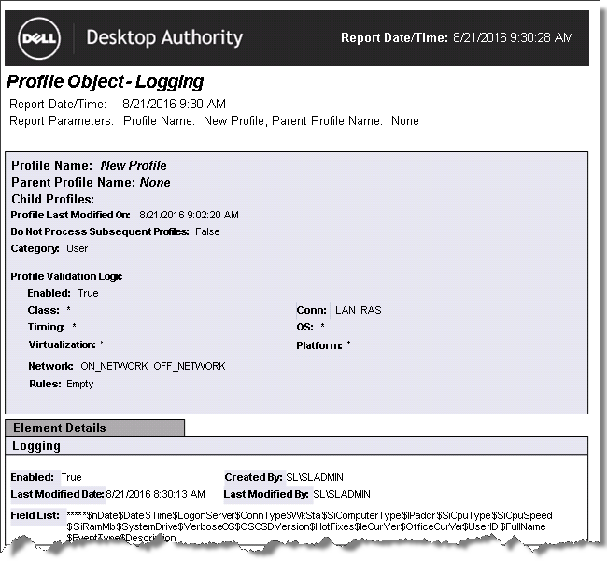The image size is (607, 561).
Task: Click the Desktop Authority header title
Action: pyautogui.click(x=164, y=38)
